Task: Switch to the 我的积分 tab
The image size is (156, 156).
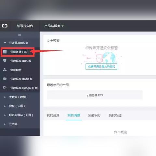Action: pyautogui.click(x=94, y=115)
